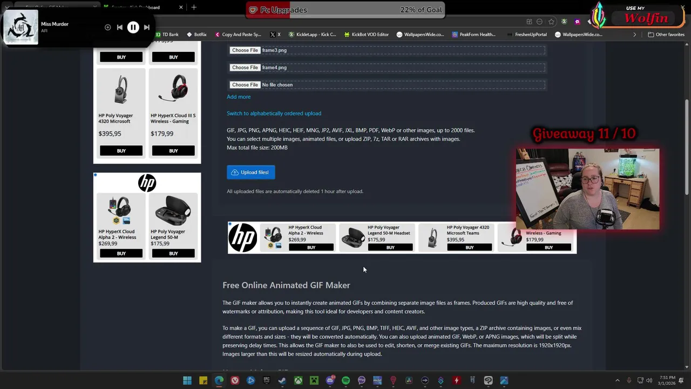Open the first WallpapersWide.co... bookmark
This screenshot has height=389, width=691.
[x=421, y=35]
